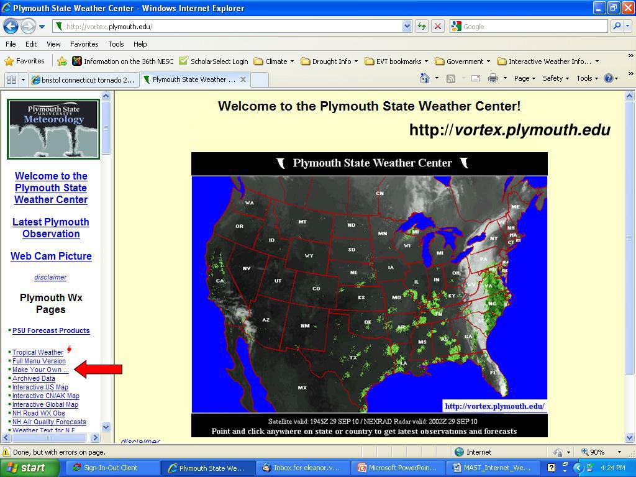Open Tropical Weather link

38,353
